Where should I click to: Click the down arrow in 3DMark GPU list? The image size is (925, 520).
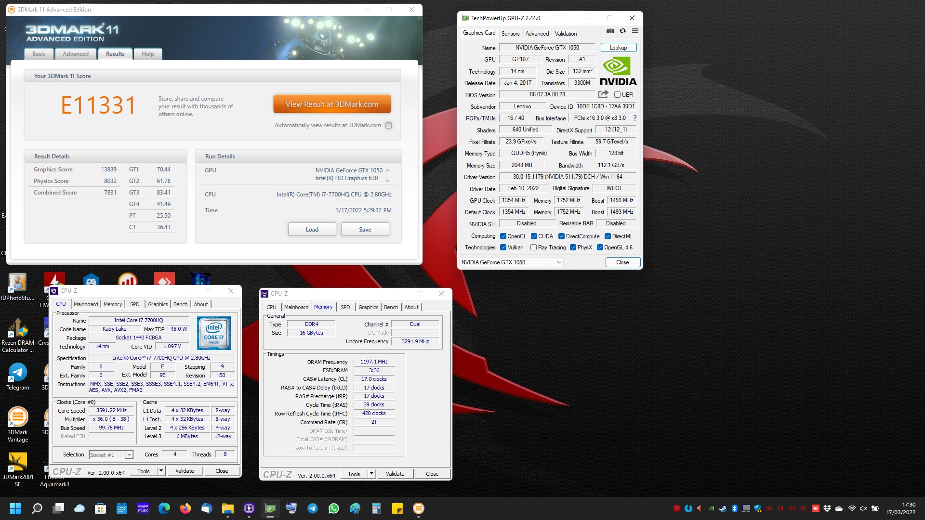click(387, 181)
